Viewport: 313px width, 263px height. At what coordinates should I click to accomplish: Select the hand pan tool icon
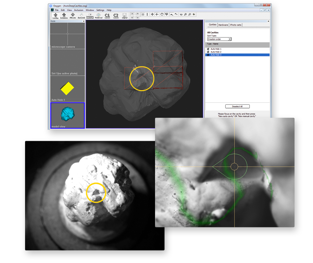(x=162, y=14)
